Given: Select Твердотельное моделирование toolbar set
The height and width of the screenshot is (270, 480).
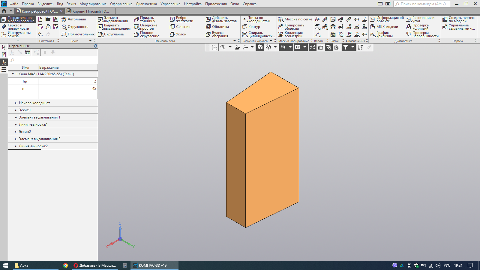Looking at the screenshot, I should [x=18, y=19].
